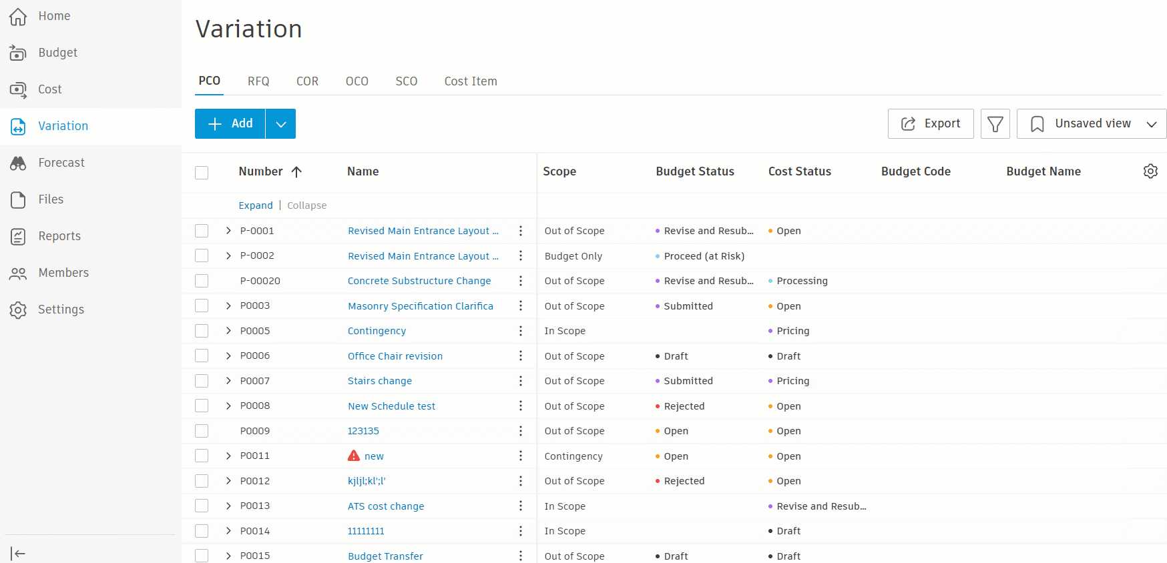Open the filter funnel button

tap(995, 124)
